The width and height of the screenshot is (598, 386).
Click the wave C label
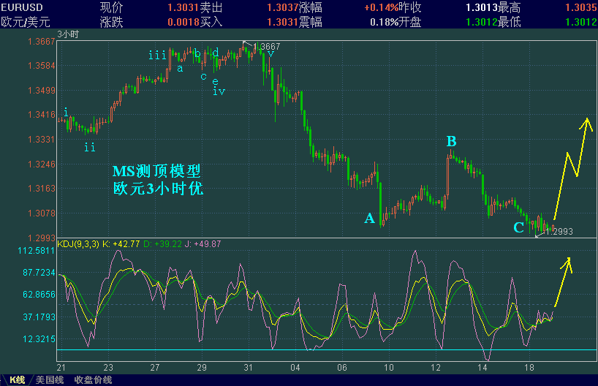pos(518,227)
